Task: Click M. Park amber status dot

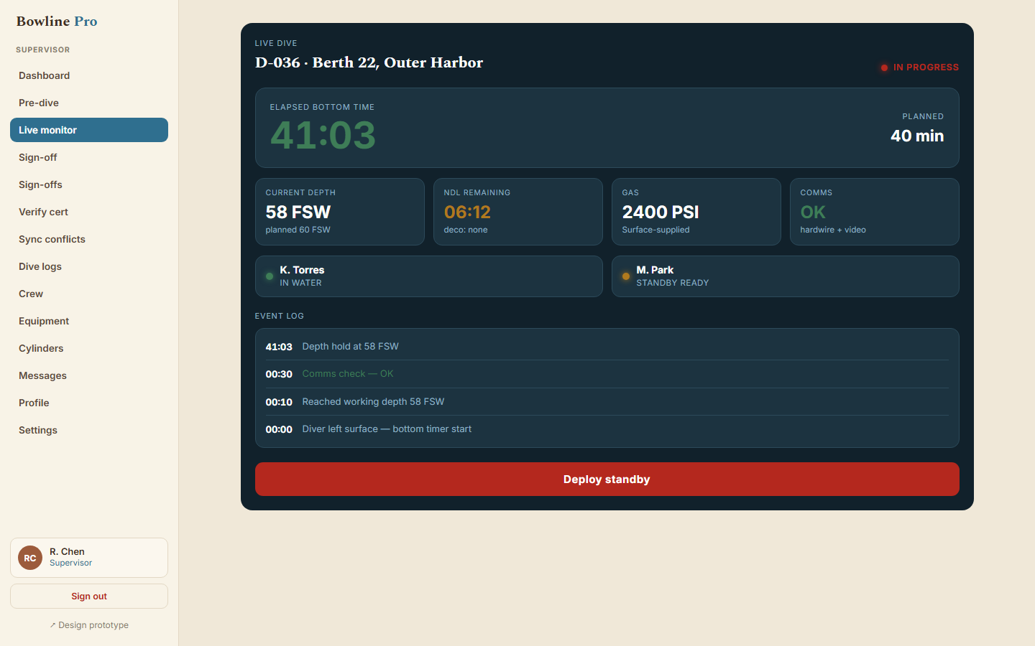Action: 626,276
